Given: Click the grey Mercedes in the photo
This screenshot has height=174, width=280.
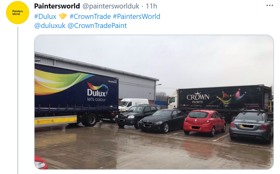Looking at the screenshot, I should pos(251,126).
